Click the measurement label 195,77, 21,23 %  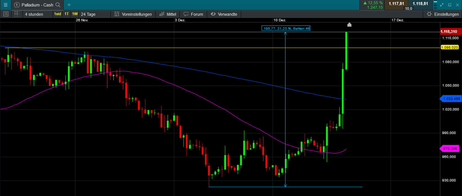click(286, 28)
